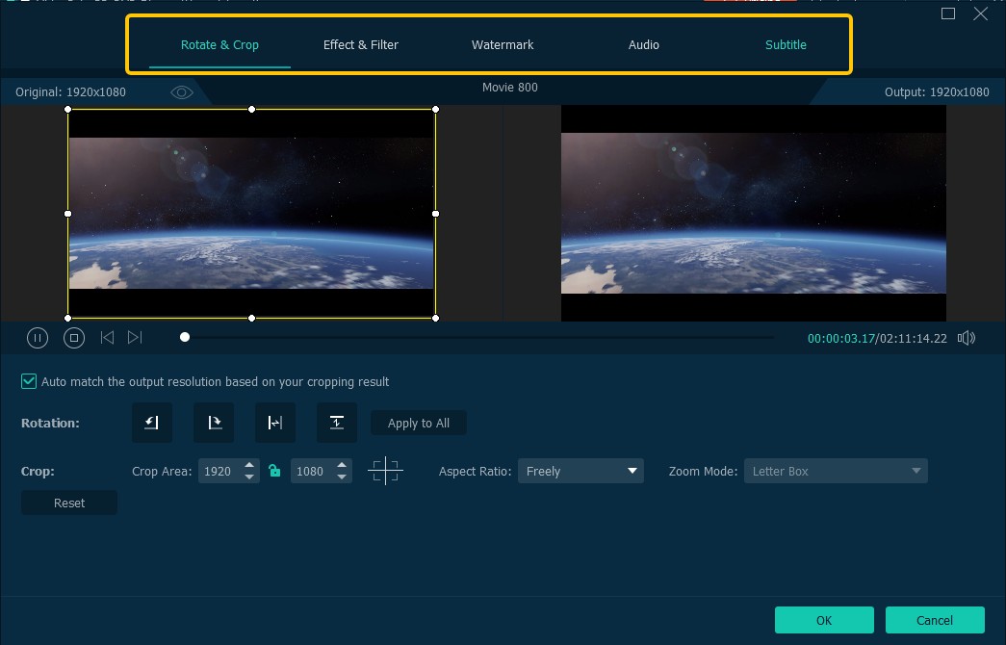Pause the video preview
Viewport: 1006px width, 645px height.
(38, 337)
